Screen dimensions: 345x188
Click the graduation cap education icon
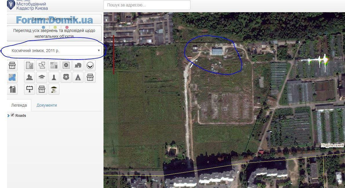pyautogui.click(x=41, y=77)
